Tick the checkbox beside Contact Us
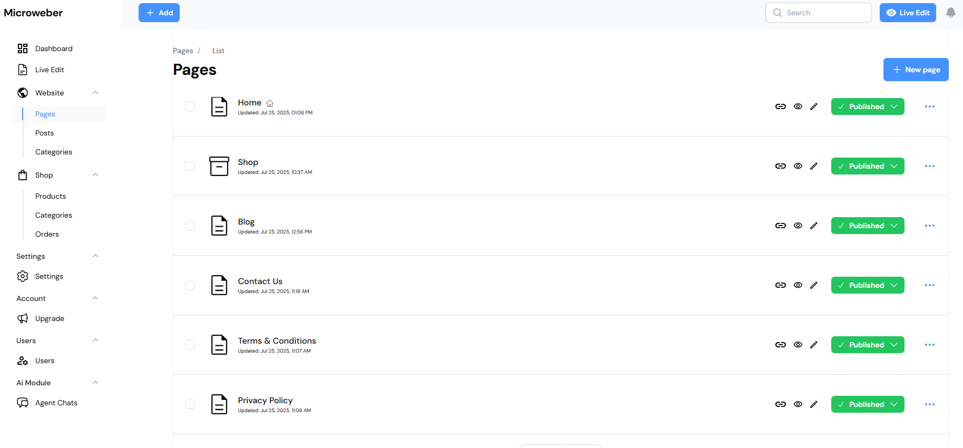Image resolution: width=963 pixels, height=448 pixels. pos(190,285)
